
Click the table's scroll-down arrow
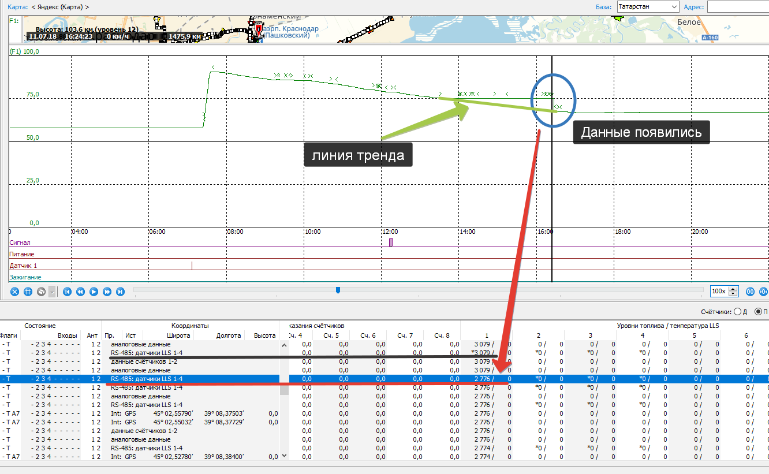pyautogui.click(x=284, y=456)
